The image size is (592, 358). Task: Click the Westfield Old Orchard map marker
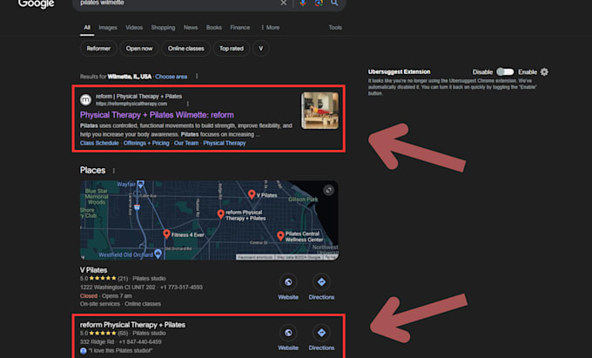tap(158, 253)
